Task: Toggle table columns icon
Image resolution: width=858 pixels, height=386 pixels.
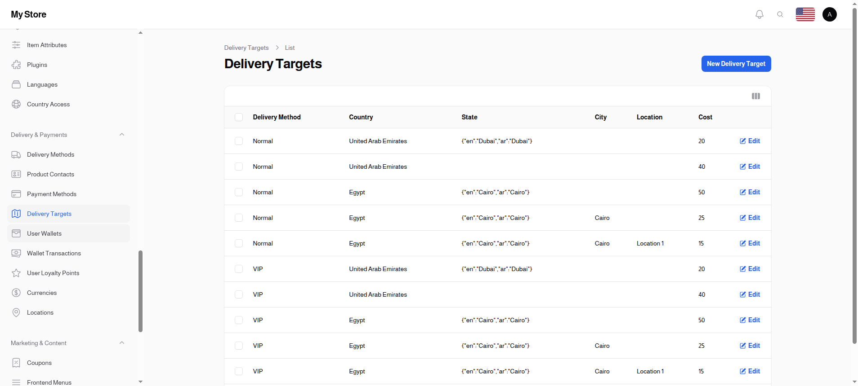Action: (x=756, y=96)
